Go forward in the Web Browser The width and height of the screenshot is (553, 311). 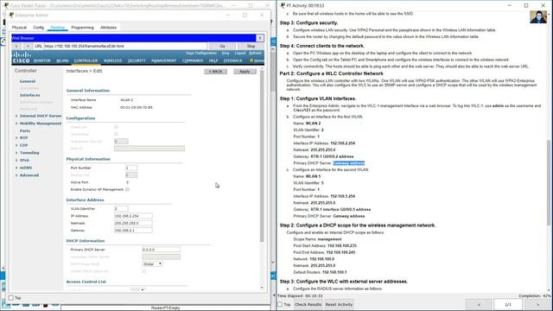pyautogui.click(x=28, y=46)
